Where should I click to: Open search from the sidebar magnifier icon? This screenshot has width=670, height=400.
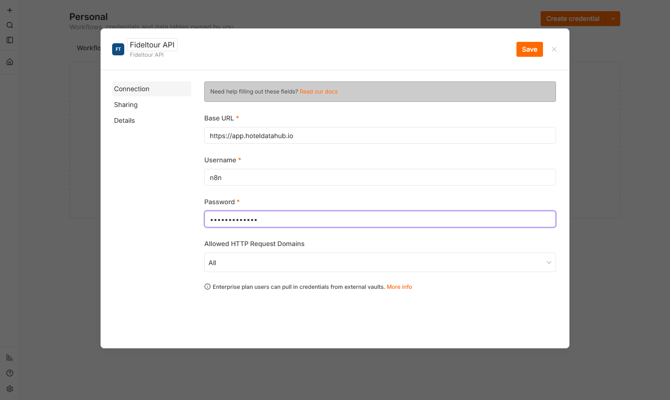[10, 25]
